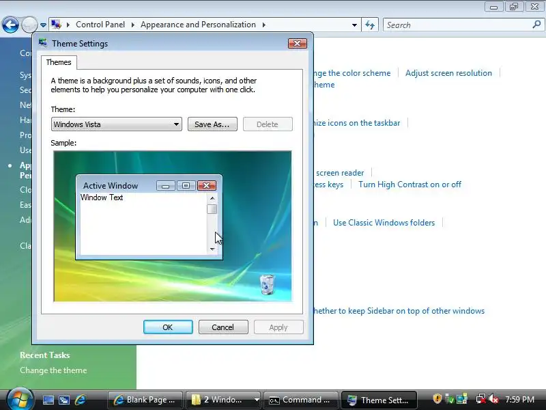Image resolution: width=546 pixels, height=410 pixels.
Task: Click Sidebar on top of other windows link
Action: click(399, 311)
